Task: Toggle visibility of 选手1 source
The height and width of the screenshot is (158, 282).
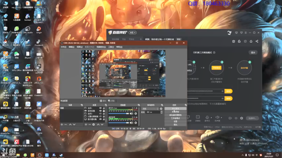Action: [x=100, y=108]
